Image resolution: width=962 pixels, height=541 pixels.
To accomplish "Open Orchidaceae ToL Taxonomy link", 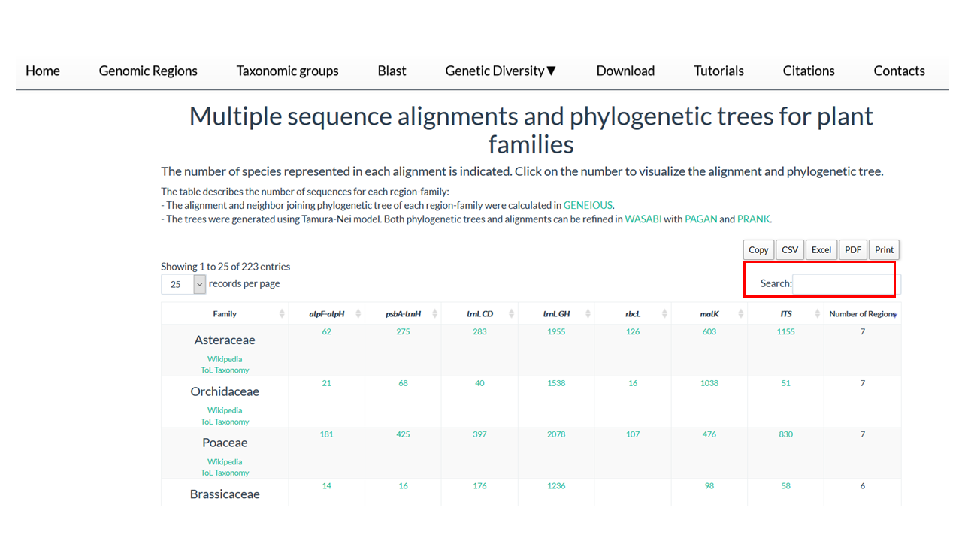I will click(225, 422).
